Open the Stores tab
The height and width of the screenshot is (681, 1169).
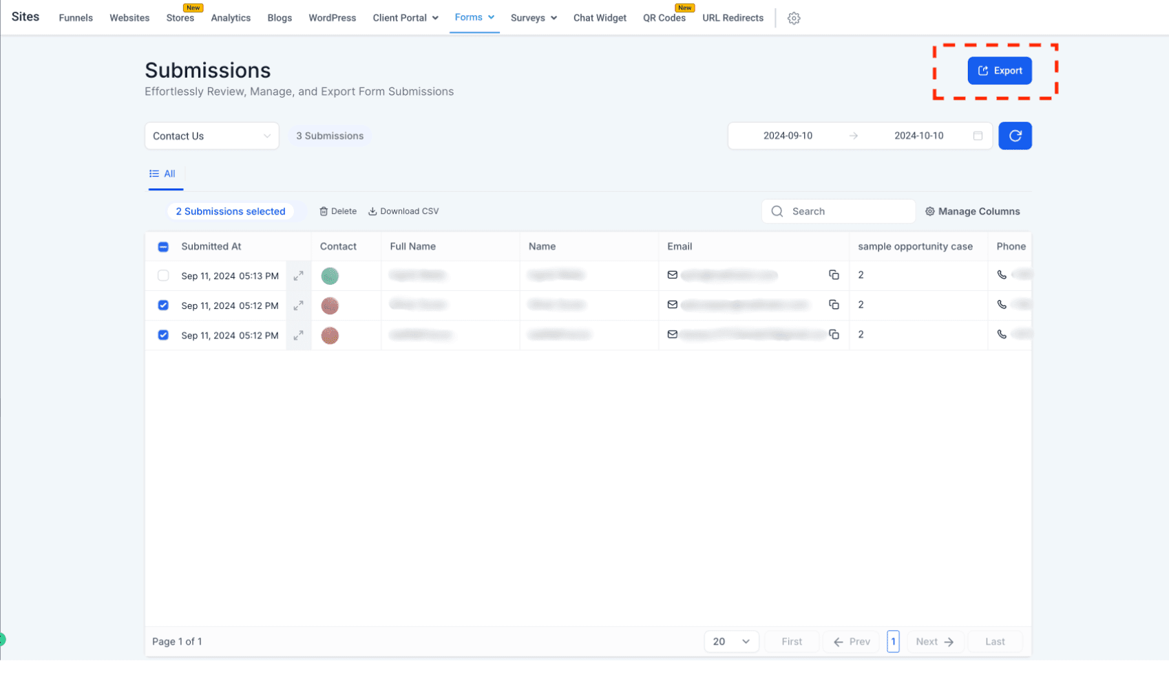click(180, 18)
